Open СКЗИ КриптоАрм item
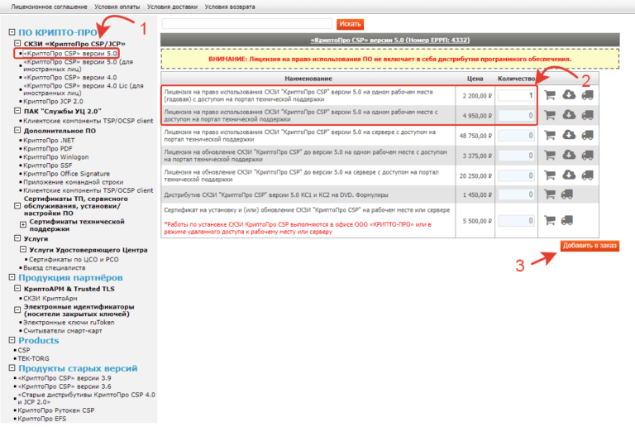The width and height of the screenshot is (635, 427). (50, 299)
